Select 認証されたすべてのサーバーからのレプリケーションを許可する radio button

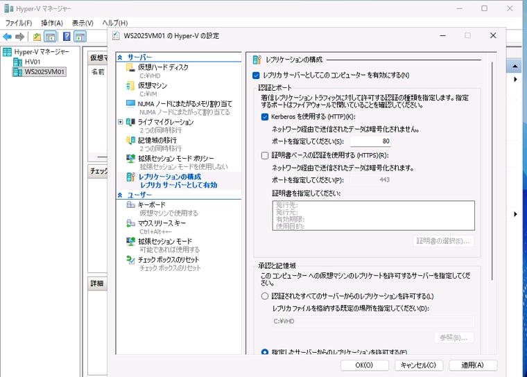tap(265, 296)
